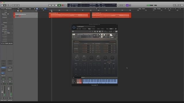Click the Bus 1 send slot
This screenshot has width=184, height=103.
tap(3, 73)
